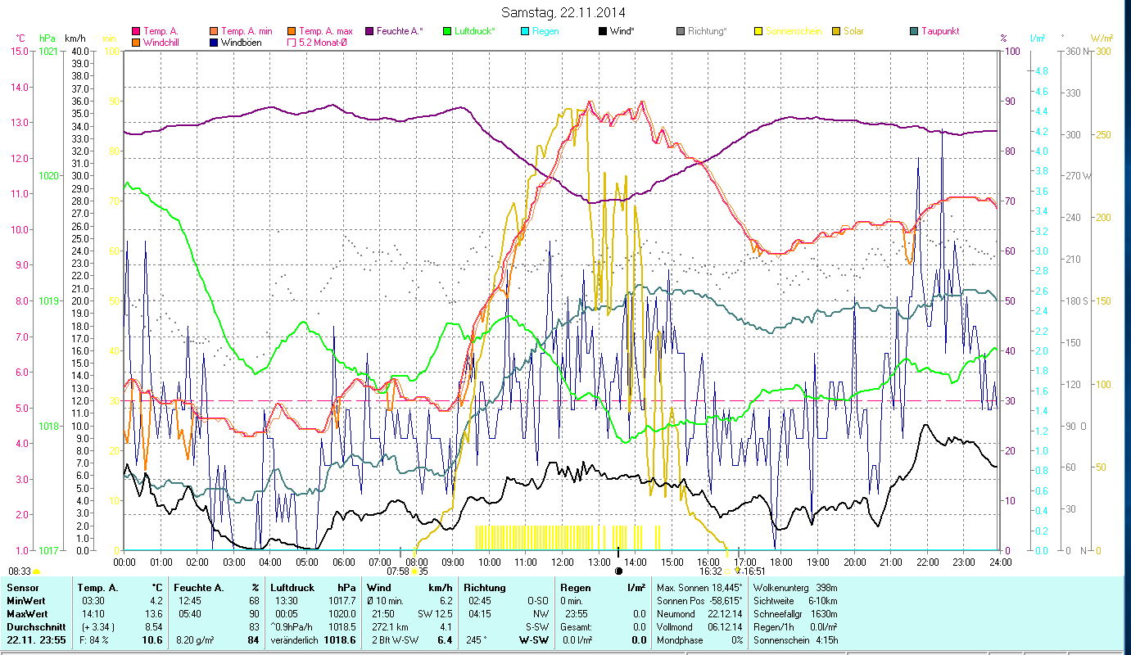Click the 2 Bft W-SW wind text

(395, 639)
